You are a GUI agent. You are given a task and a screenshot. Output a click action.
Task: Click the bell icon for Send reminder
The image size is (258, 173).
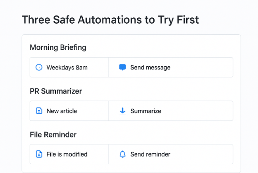tap(122, 154)
